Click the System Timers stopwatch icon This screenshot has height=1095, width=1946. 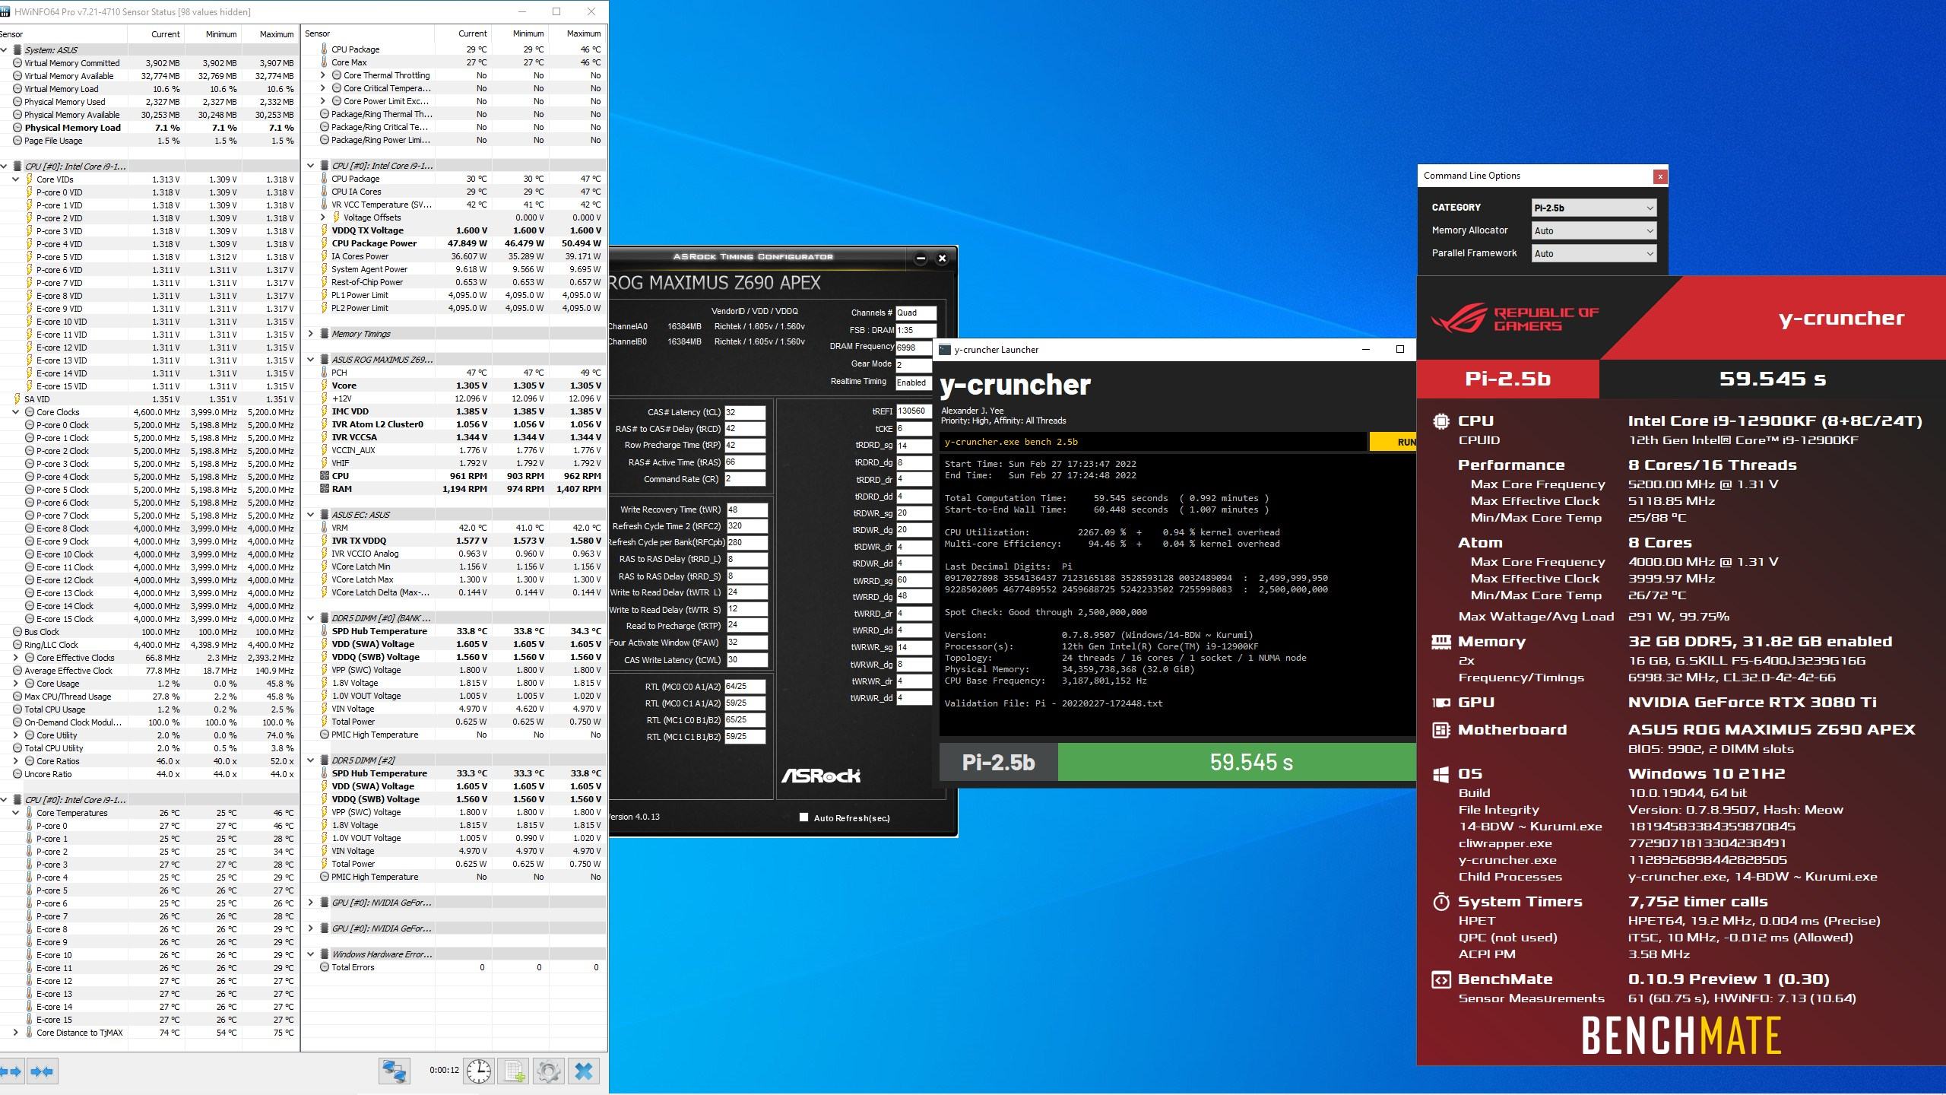click(1440, 902)
